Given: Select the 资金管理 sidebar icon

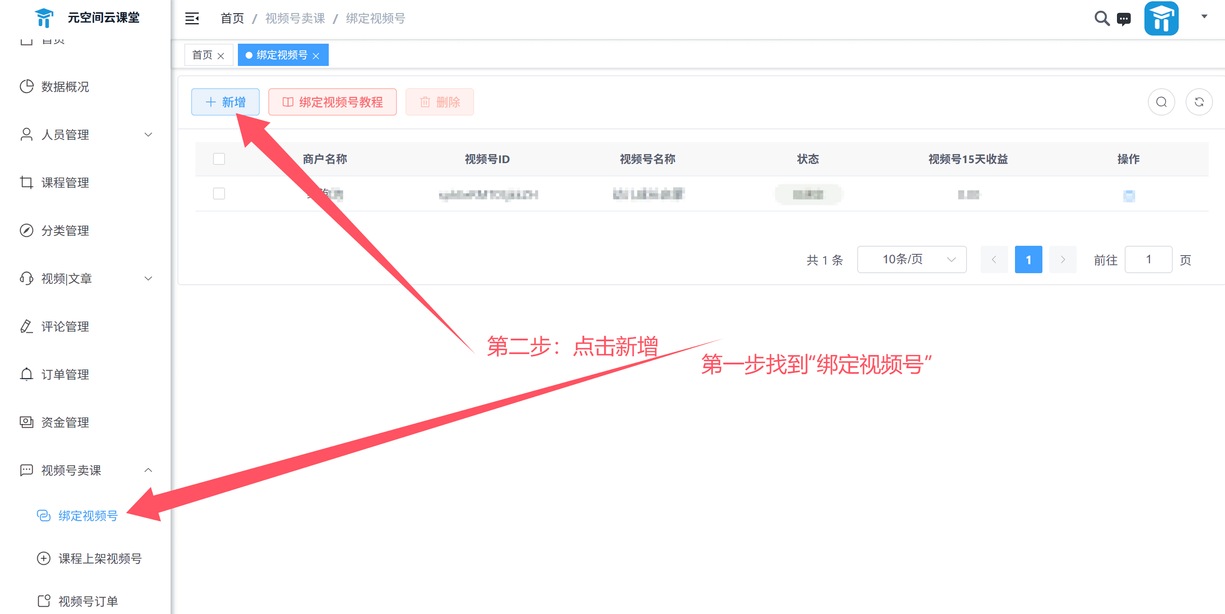Looking at the screenshot, I should pos(27,422).
